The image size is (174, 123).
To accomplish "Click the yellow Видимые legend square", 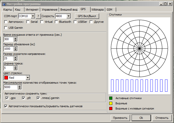I will [111, 103].
